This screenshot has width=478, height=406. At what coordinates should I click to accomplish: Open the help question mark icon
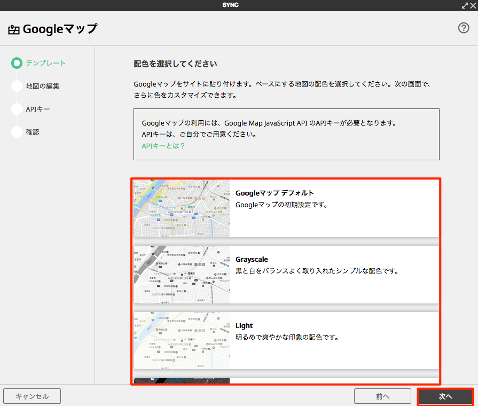464,28
